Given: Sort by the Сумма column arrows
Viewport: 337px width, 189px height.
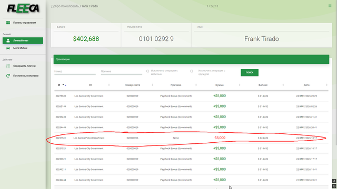Looking at the screenshot, I should click(x=240, y=85).
